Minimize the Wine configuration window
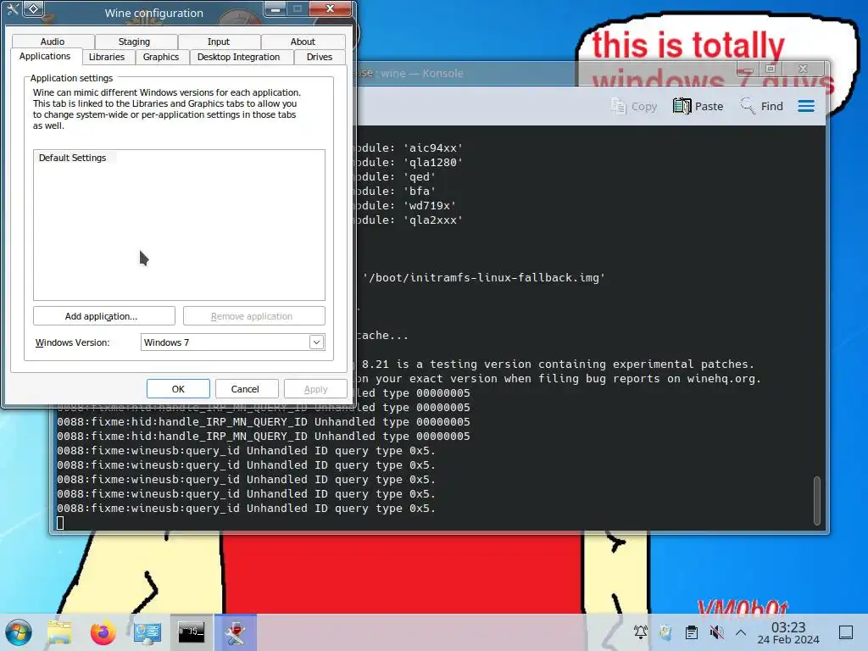Image resolution: width=868 pixels, height=651 pixels. click(275, 8)
